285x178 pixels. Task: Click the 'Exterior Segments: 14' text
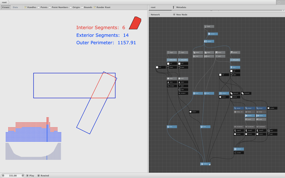103,35
